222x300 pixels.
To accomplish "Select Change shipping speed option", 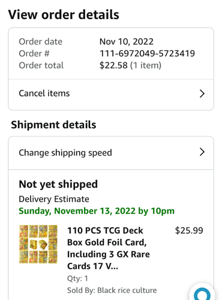I will [111, 153].
